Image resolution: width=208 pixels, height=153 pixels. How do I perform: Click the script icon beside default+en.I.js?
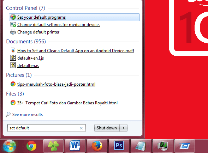pyautogui.click(x=13, y=58)
